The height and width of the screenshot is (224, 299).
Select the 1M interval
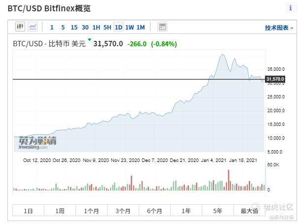click(141, 28)
